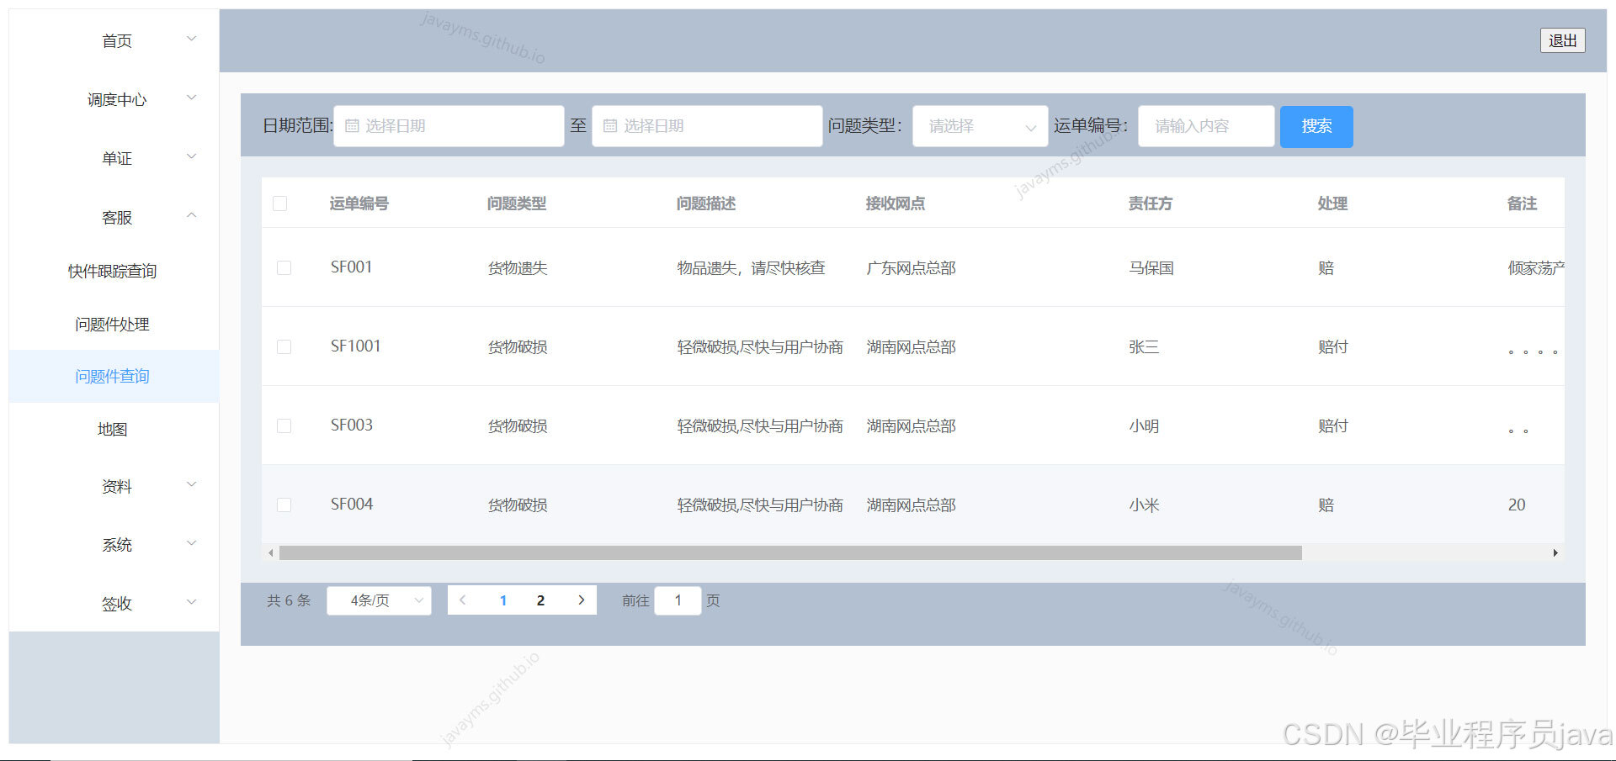This screenshot has width=1616, height=761.
Task: Click the 前往 page number input
Action: (678, 600)
